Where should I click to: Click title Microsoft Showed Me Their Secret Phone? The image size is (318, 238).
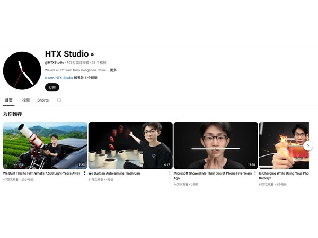coord(213,176)
